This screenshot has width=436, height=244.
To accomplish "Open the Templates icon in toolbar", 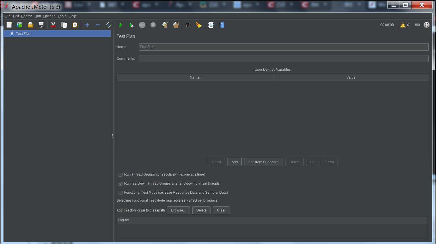I will point(20,25).
